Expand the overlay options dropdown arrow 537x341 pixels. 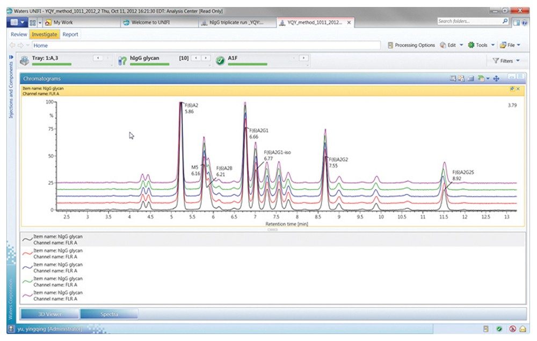pyautogui.click(x=488, y=79)
